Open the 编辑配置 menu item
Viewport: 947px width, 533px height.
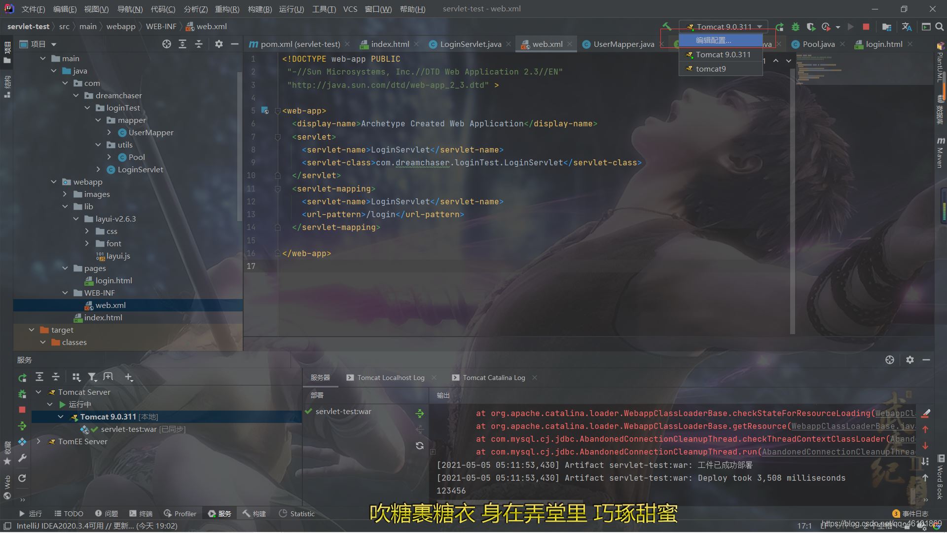tap(714, 39)
